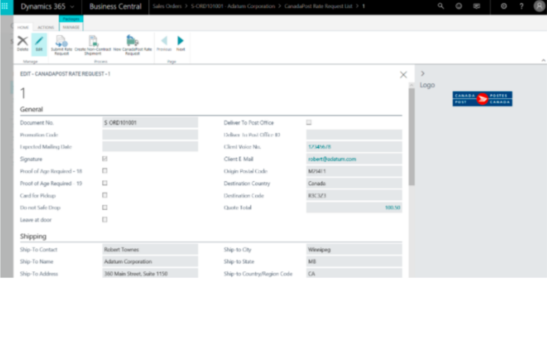Image resolution: width=547 pixels, height=342 pixels.
Task: Toggle the Signature checkbox
Action: pos(105,159)
